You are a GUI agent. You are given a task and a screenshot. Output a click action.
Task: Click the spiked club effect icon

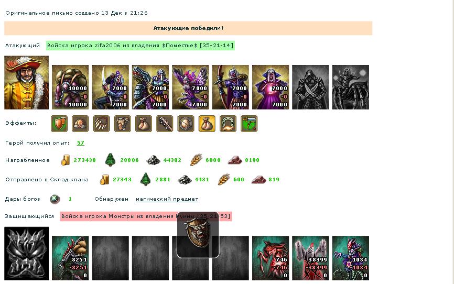(x=165, y=124)
